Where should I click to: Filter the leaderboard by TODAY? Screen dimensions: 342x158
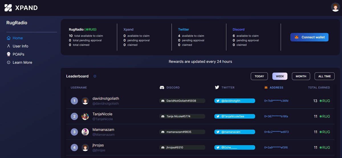pos(259,76)
